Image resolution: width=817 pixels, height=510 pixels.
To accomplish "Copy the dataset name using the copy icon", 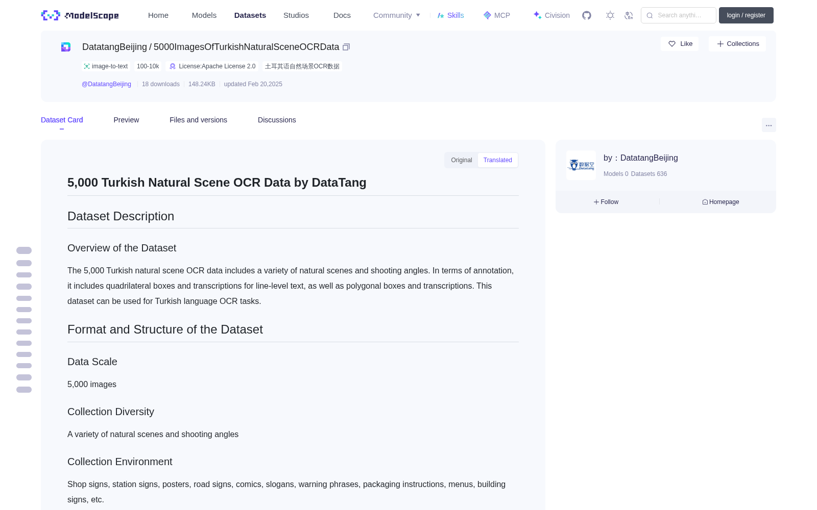I will click(346, 47).
